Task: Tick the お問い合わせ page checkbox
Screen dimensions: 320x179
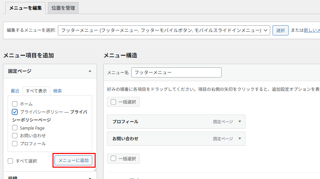Action: pos(15,136)
